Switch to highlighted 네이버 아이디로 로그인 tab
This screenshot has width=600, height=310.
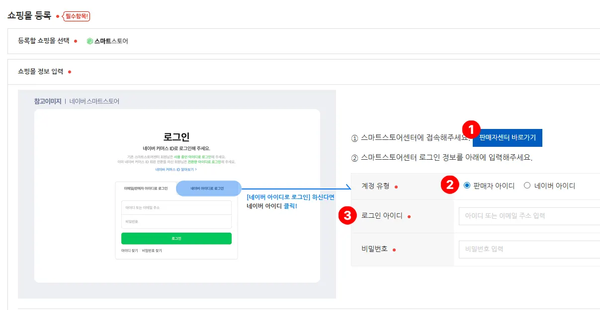coord(208,188)
